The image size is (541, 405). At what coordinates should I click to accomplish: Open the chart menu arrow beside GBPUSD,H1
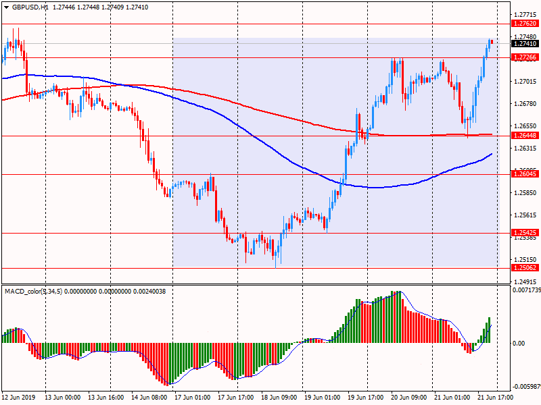6,7
